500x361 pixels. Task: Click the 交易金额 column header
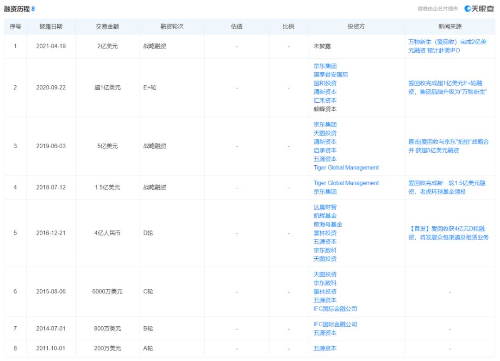(x=107, y=27)
